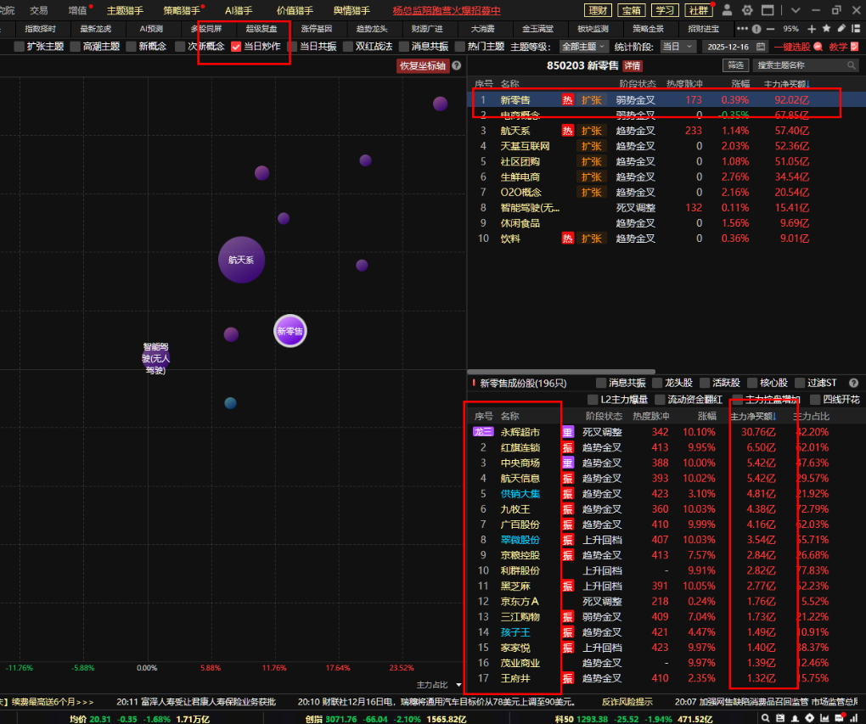Select the 航天系 bubble in chart
Viewport: 866px width, 724px height.
(x=241, y=260)
